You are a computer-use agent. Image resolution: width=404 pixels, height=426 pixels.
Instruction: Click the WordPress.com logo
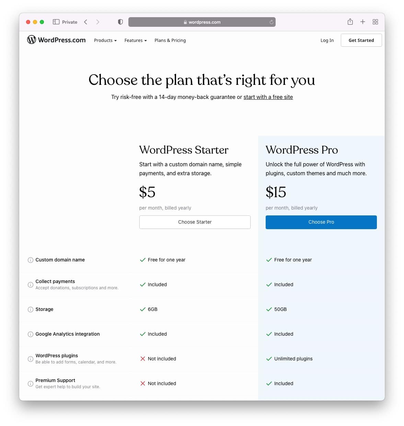pos(56,40)
